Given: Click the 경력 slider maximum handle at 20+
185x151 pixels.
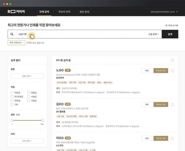Looking at the screenshot, I should (43, 120).
